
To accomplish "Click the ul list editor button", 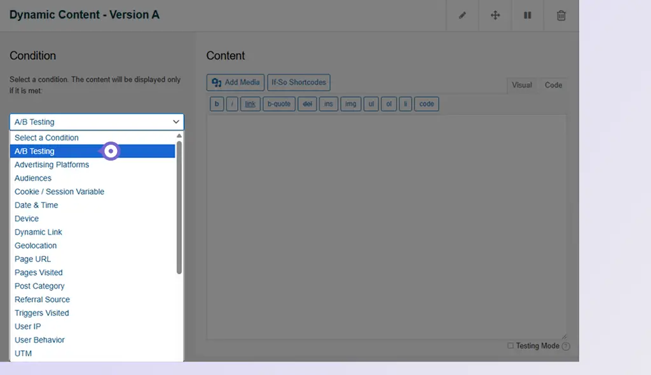I will coord(371,104).
